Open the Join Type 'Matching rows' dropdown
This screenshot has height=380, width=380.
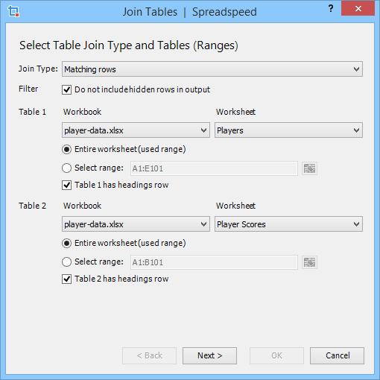212,69
